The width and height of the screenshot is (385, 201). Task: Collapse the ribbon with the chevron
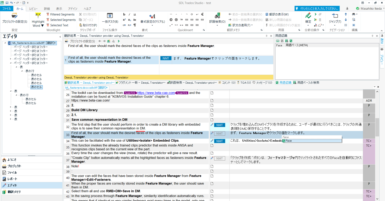pyautogui.click(x=382, y=31)
